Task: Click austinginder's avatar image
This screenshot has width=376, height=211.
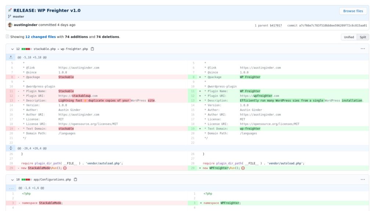Action: (x=10, y=25)
